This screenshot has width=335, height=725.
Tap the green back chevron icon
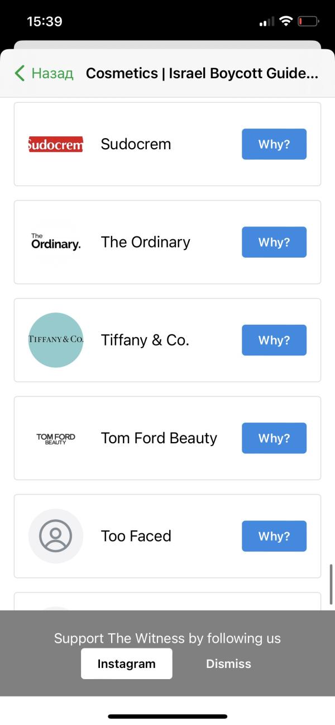(20, 73)
